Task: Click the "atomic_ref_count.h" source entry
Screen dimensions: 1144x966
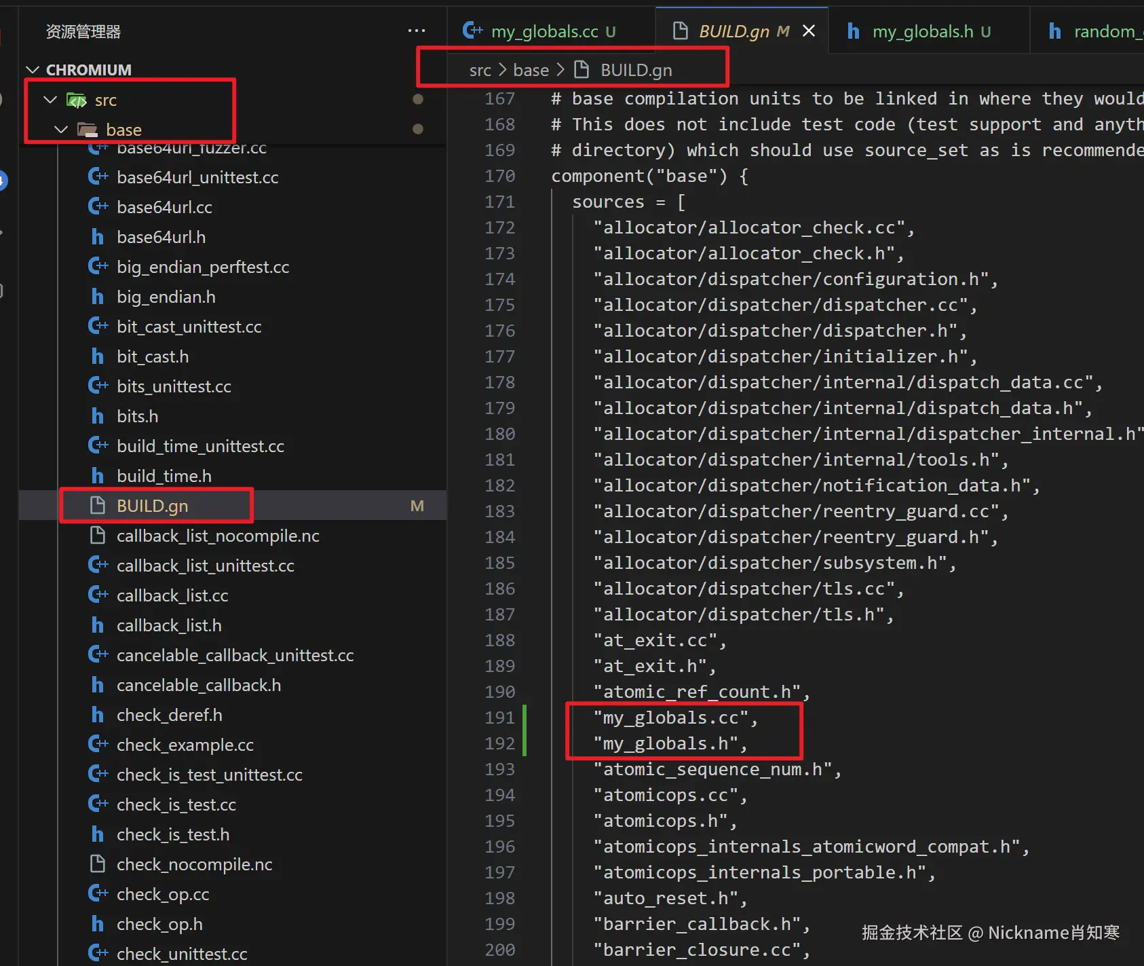Action: [x=702, y=692]
